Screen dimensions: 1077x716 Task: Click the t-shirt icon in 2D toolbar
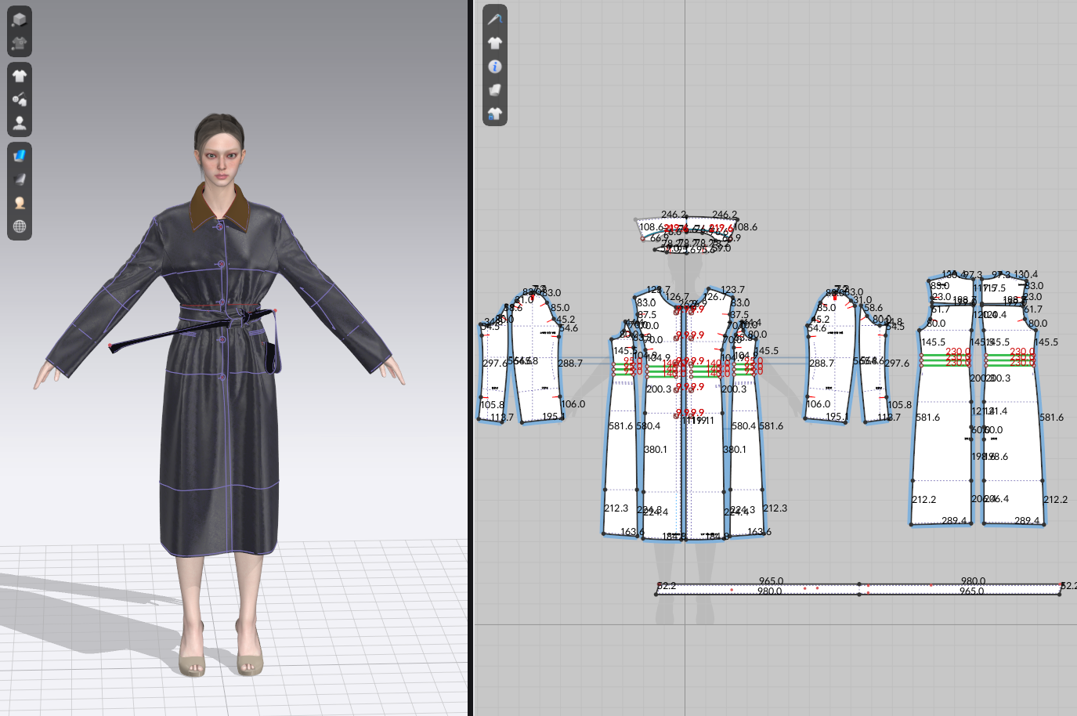495,43
